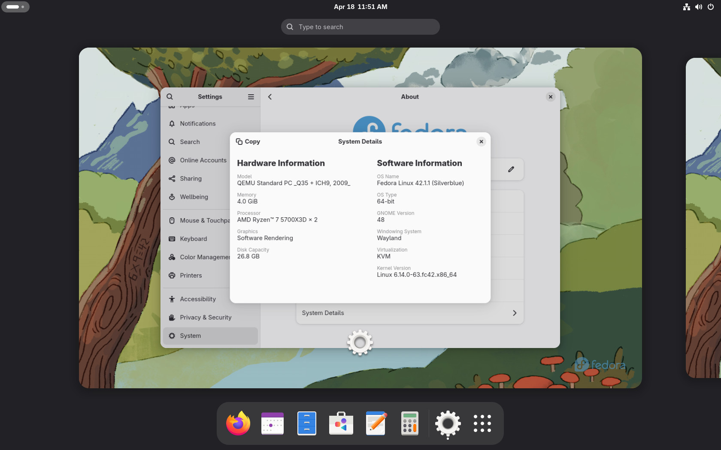Click the 'KVM' virtualization value

click(x=384, y=256)
